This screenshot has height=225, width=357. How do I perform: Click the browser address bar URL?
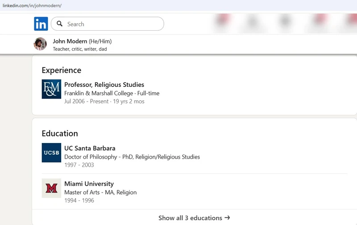tap(32, 5)
